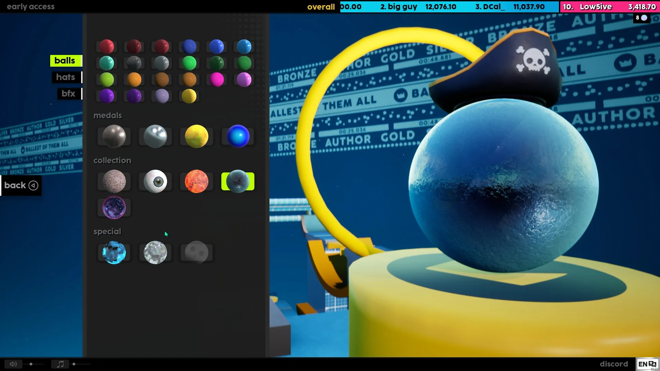Select the glowing blue author medal ball
This screenshot has width=660, height=371.
coord(238,136)
